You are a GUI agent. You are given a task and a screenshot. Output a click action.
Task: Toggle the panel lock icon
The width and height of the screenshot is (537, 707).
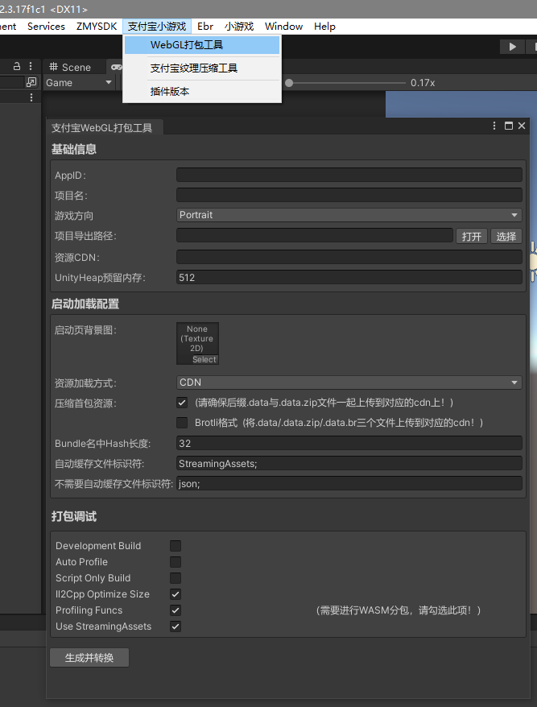(x=17, y=66)
